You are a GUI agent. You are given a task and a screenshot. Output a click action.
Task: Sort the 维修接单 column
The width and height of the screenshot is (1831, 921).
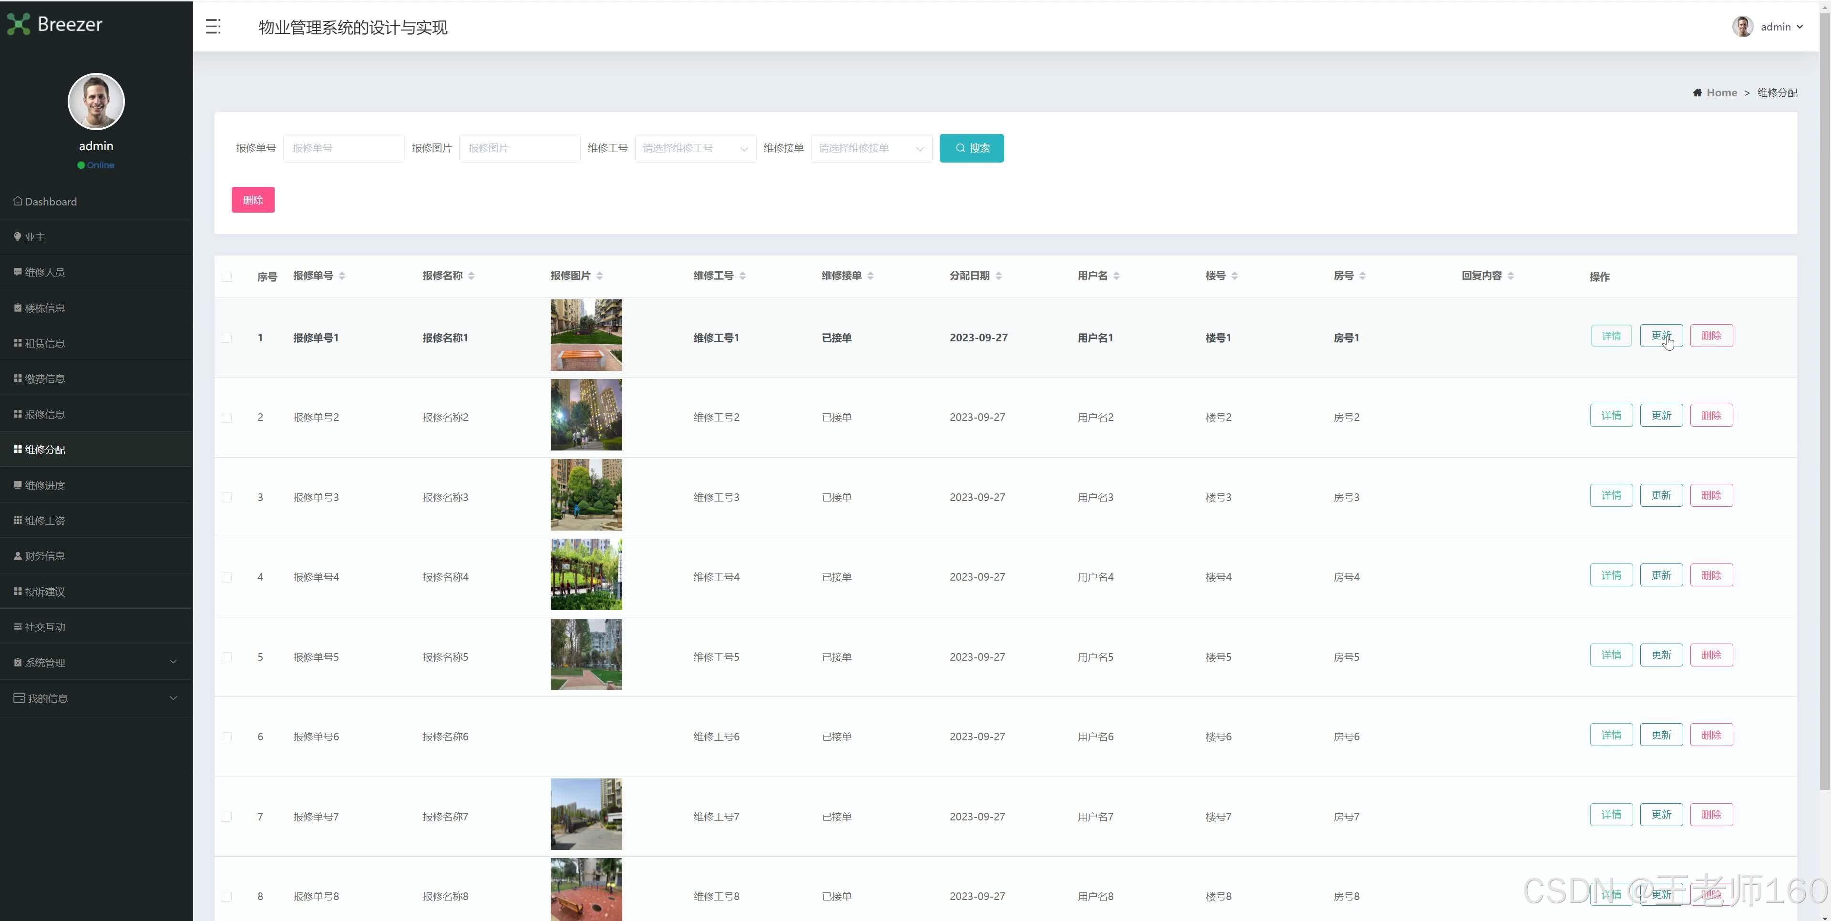click(x=871, y=276)
